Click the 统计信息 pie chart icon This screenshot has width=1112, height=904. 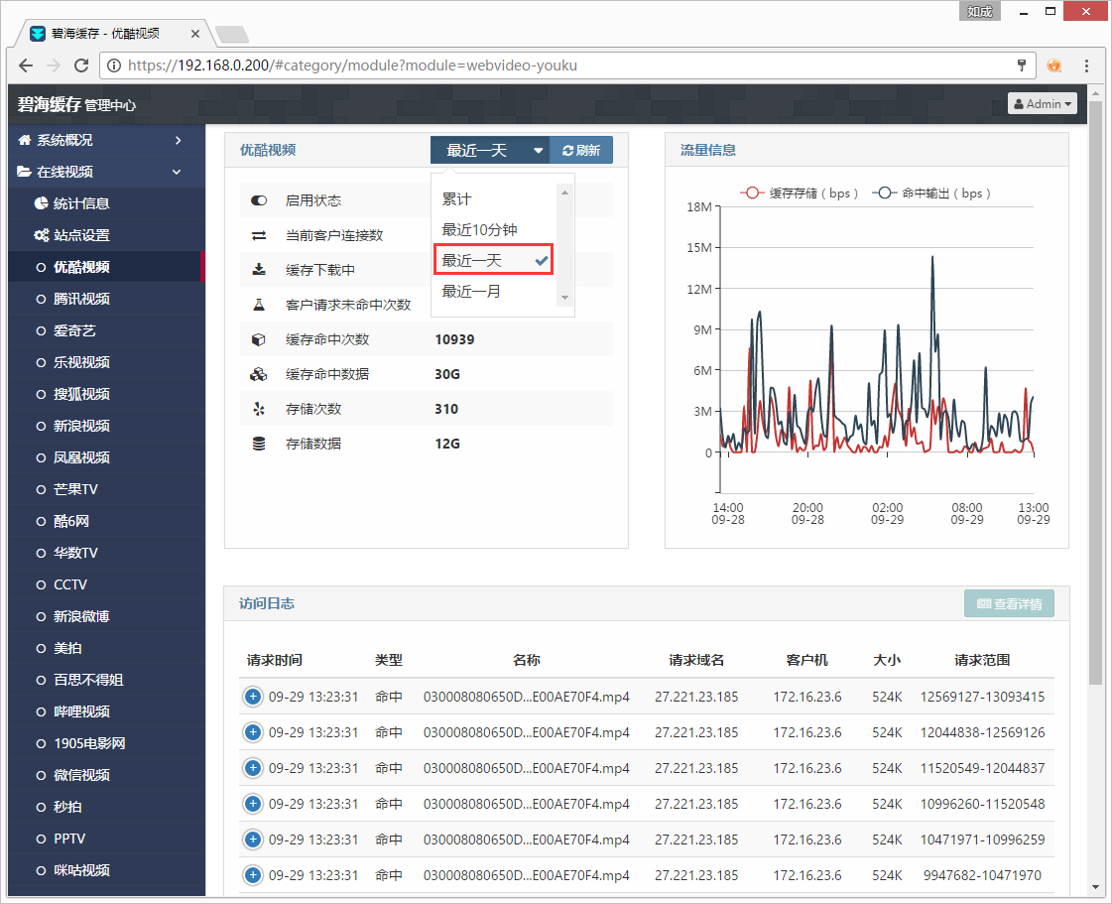[x=41, y=203]
